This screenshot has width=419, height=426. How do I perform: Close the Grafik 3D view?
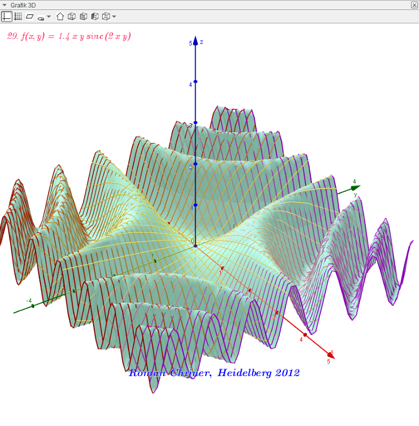pos(415,5)
